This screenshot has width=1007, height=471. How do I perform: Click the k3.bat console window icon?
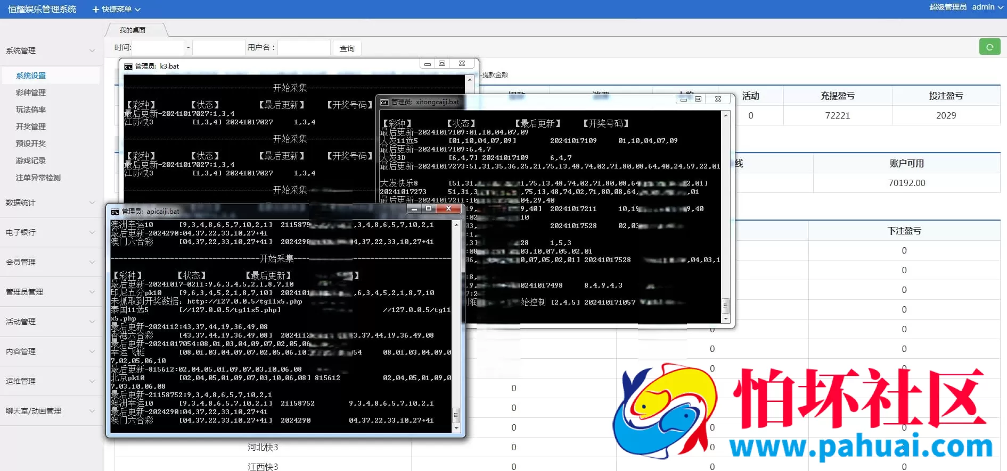pos(128,66)
